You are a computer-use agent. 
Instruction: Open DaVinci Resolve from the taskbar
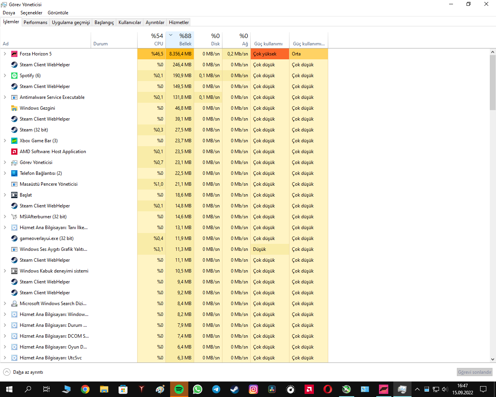[272, 389]
